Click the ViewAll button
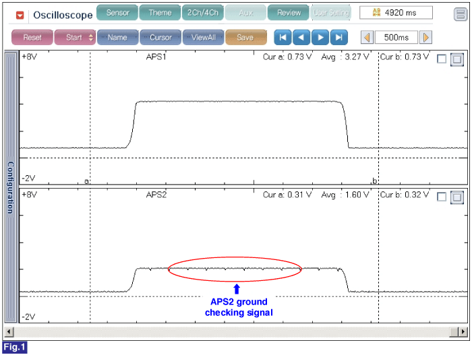Screen dimensions: 472x355 coord(203,37)
